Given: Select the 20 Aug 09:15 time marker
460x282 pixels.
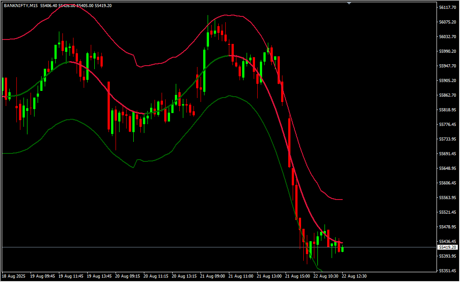Looking at the screenshot, I should (128, 276).
